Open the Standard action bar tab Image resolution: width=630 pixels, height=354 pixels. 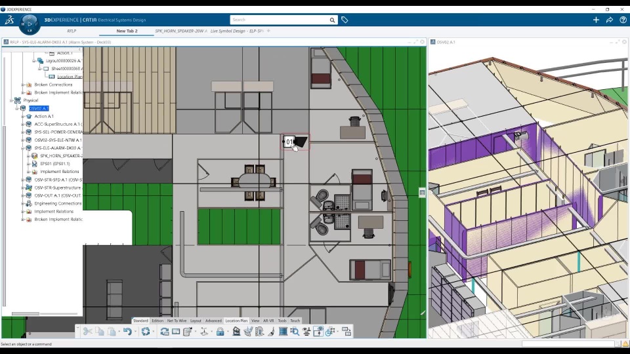tap(140, 321)
